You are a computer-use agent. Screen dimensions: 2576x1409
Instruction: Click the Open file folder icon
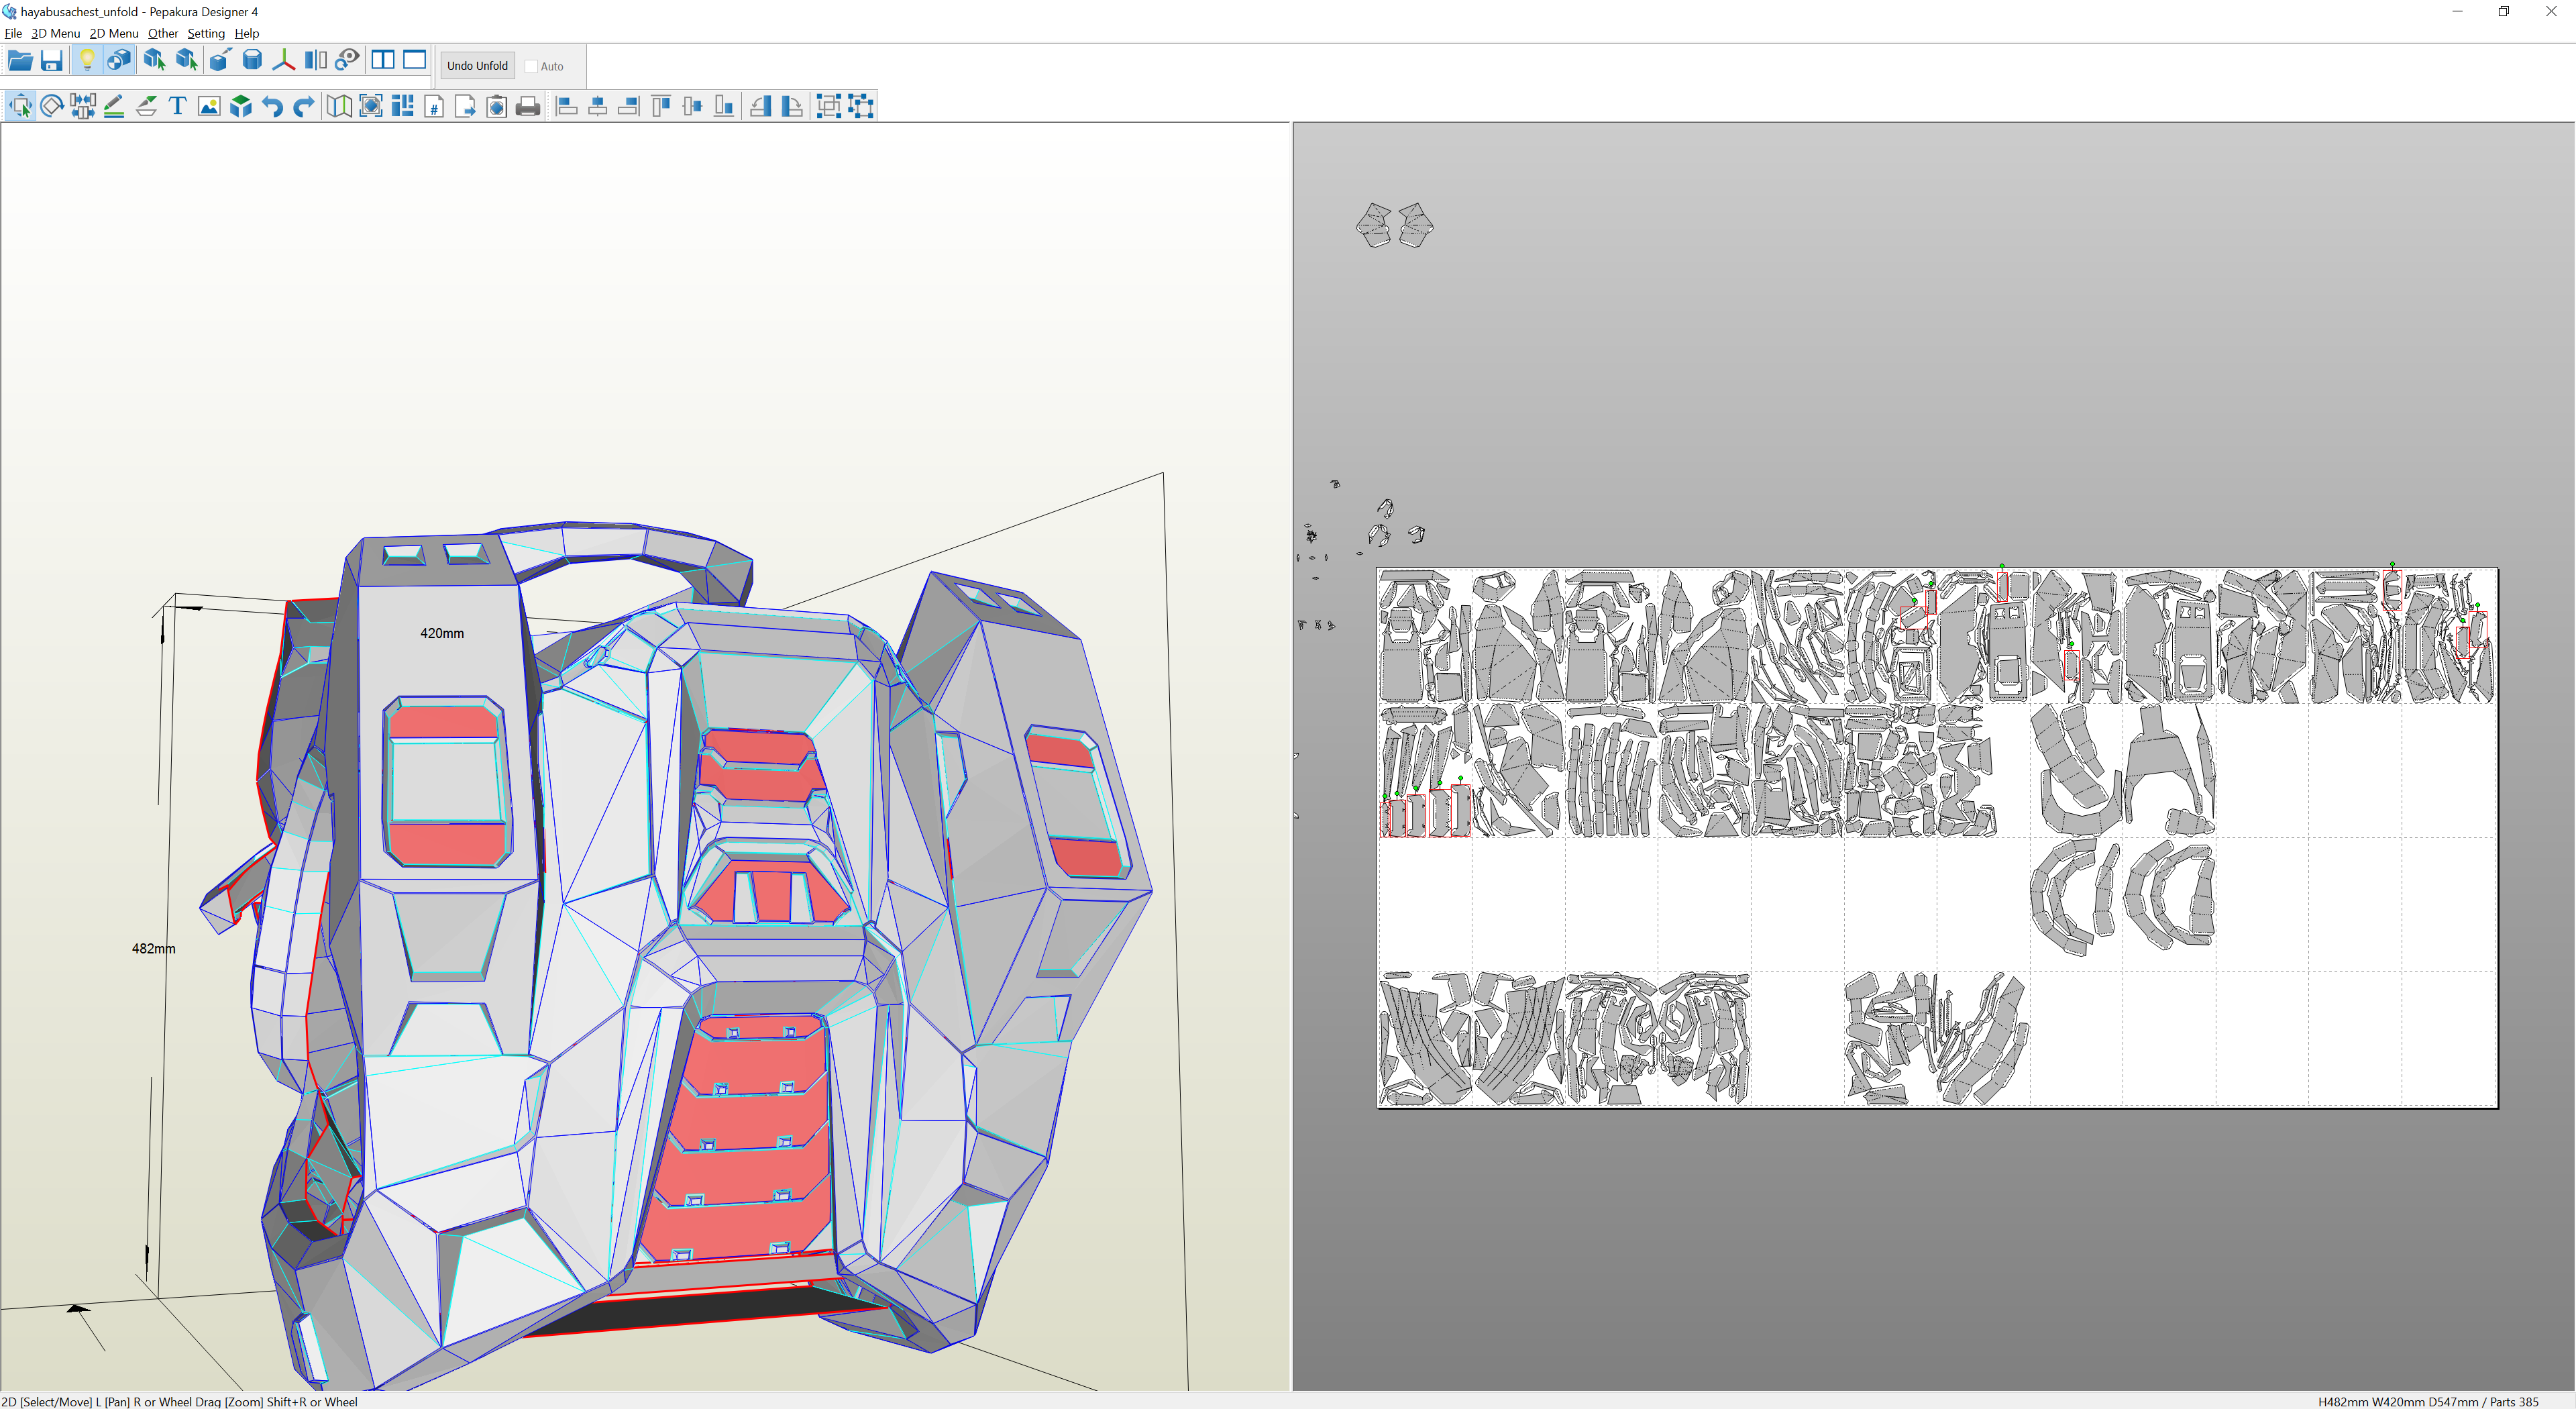20,61
